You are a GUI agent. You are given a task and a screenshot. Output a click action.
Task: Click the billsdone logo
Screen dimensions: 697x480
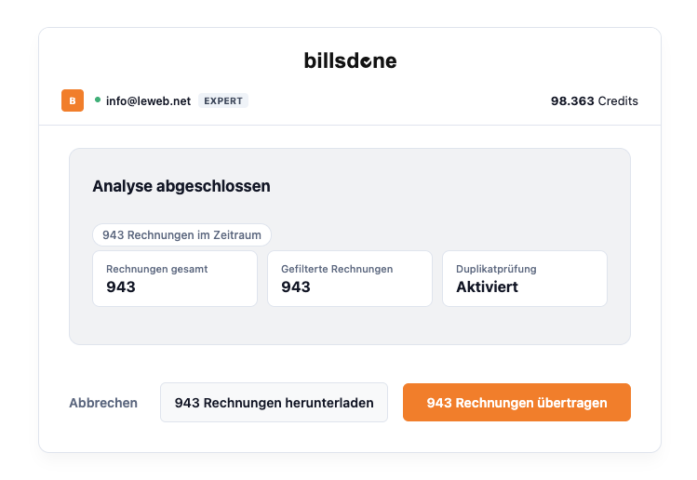point(350,60)
